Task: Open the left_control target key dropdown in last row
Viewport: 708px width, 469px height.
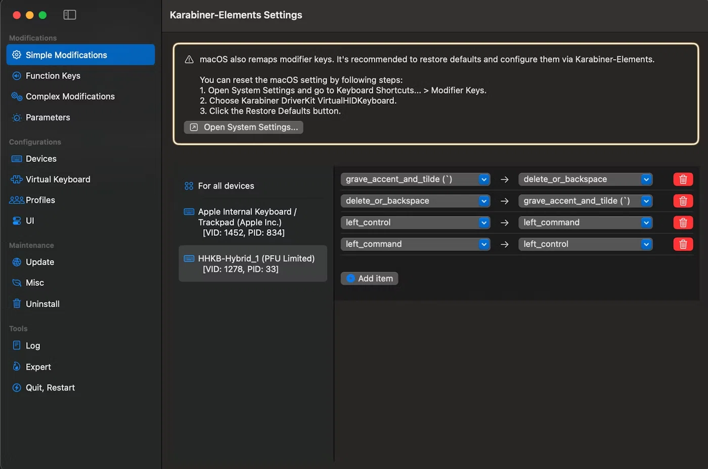Action: coord(585,244)
